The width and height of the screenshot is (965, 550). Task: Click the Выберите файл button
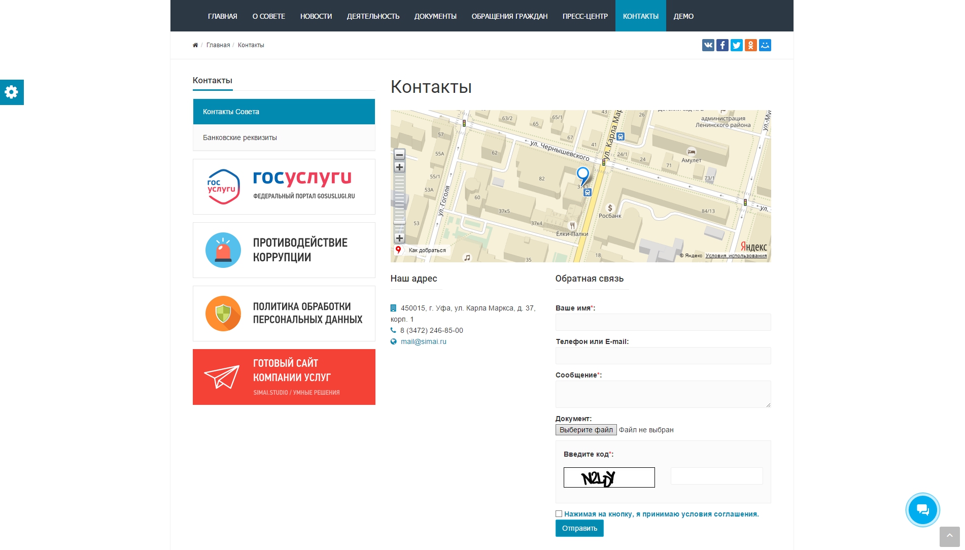[586, 430]
